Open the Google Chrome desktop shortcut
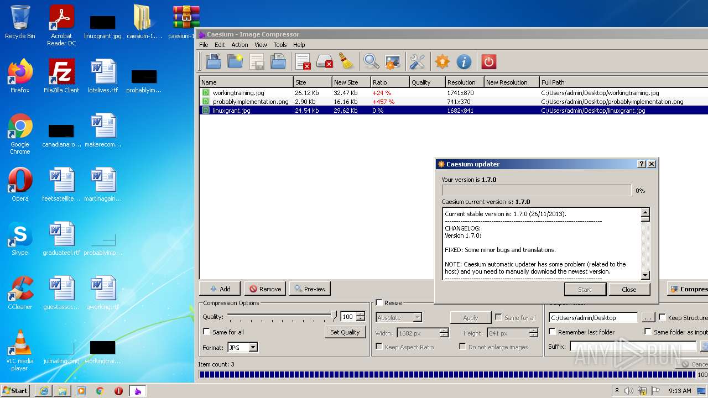 pyautogui.click(x=20, y=134)
